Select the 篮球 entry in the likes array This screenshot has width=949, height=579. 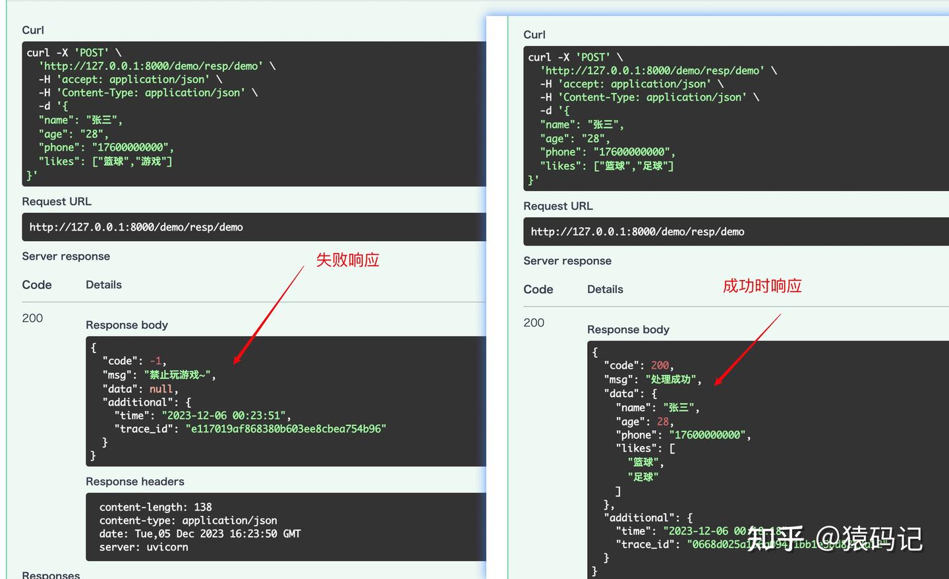(x=643, y=462)
